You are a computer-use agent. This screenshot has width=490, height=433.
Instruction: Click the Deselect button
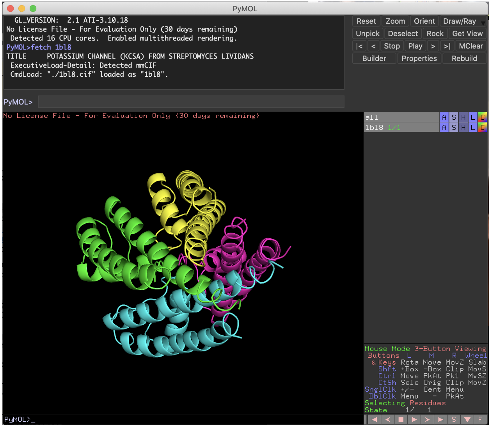click(x=403, y=34)
